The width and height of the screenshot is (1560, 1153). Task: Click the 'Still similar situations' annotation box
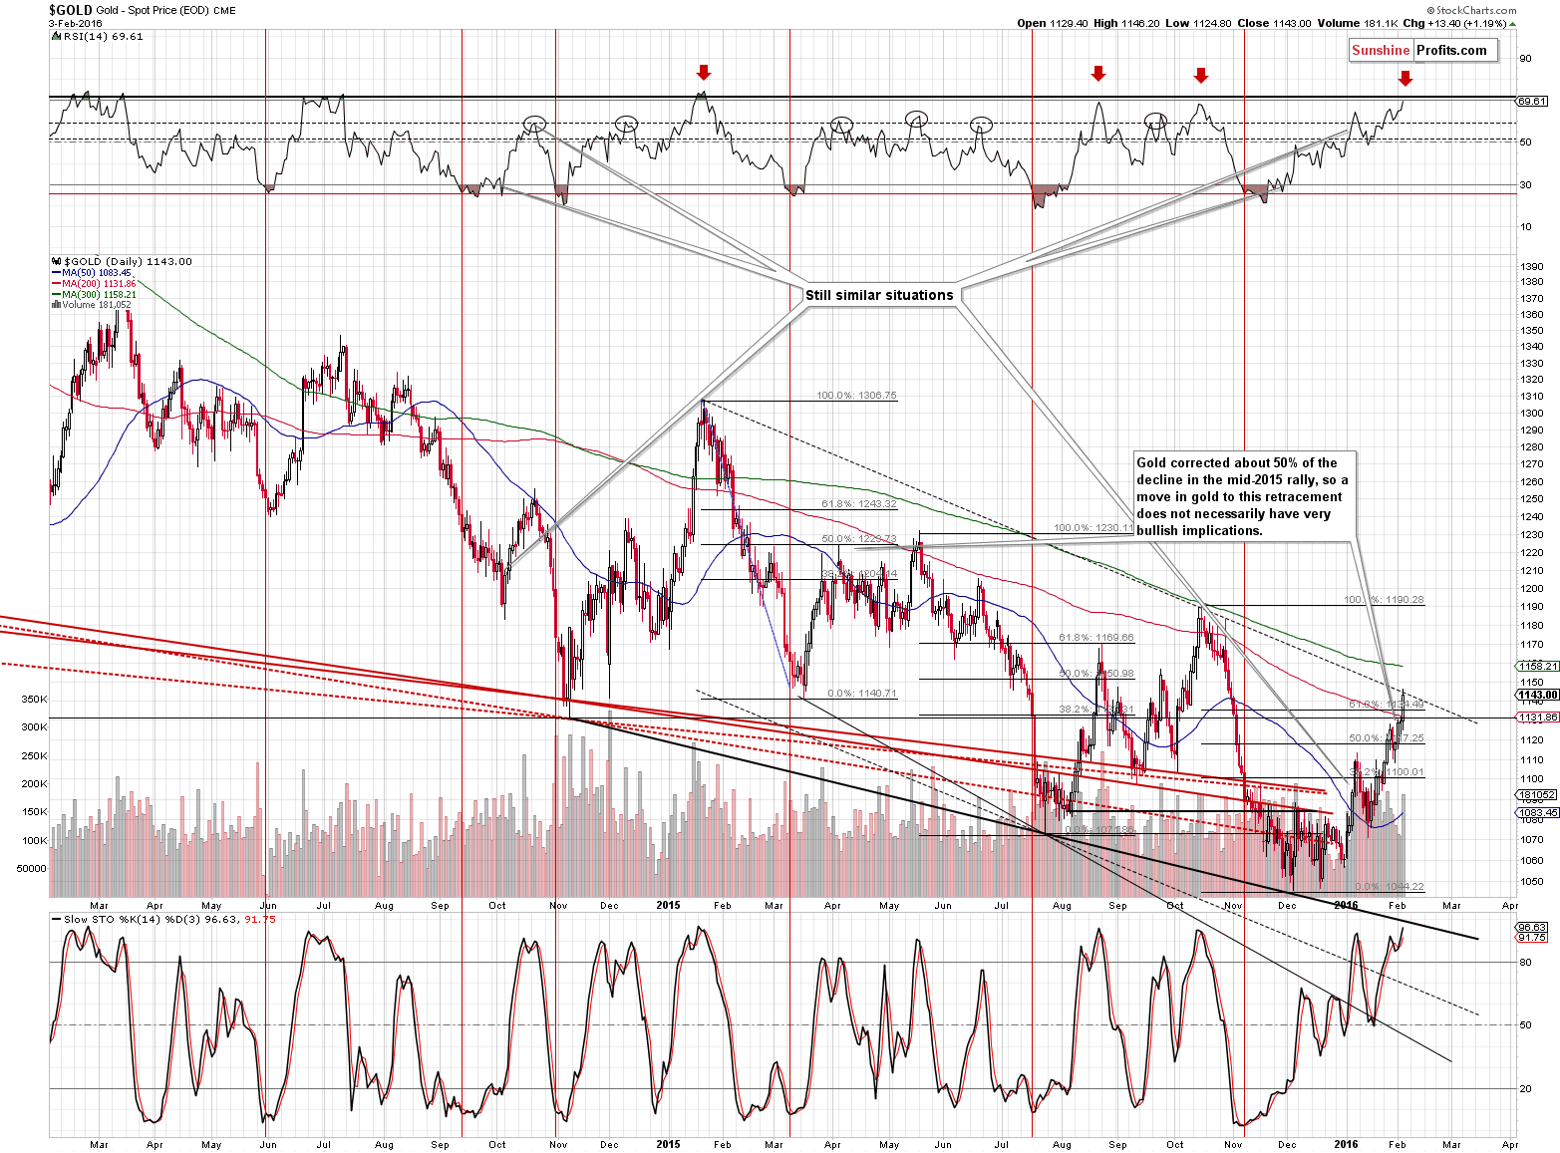click(x=879, y=295)
